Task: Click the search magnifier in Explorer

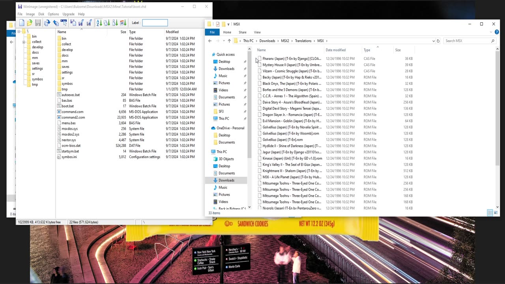Action: [x=493, y=41]
